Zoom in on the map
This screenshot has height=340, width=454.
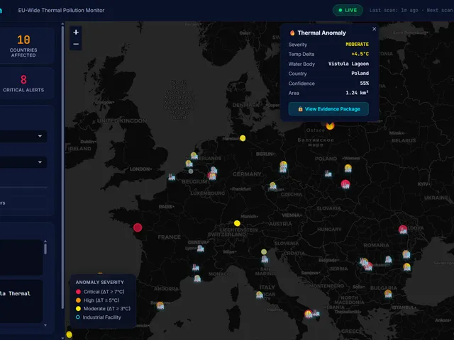pyautogui.click(x=76, y=32)
